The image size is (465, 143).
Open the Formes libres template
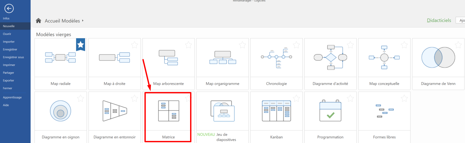pyautogui.click(x=384, y=111)
